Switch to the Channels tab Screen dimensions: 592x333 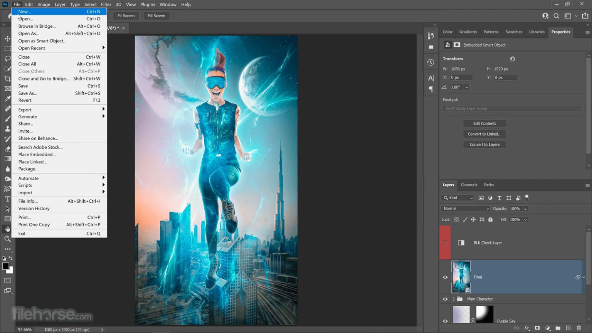pos(469,185)
